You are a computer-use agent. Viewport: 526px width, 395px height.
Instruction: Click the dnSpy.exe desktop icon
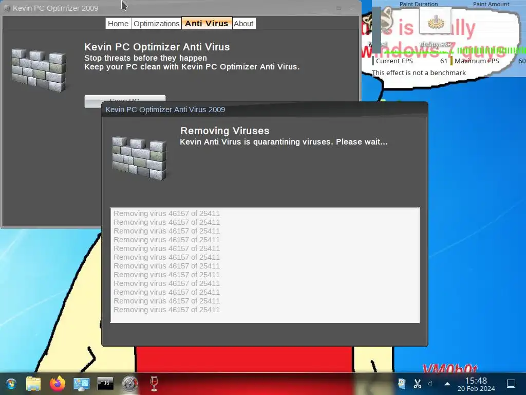436,28
